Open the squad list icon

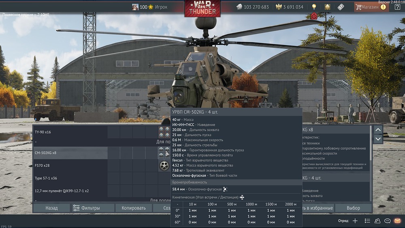[x=367, y=221]
